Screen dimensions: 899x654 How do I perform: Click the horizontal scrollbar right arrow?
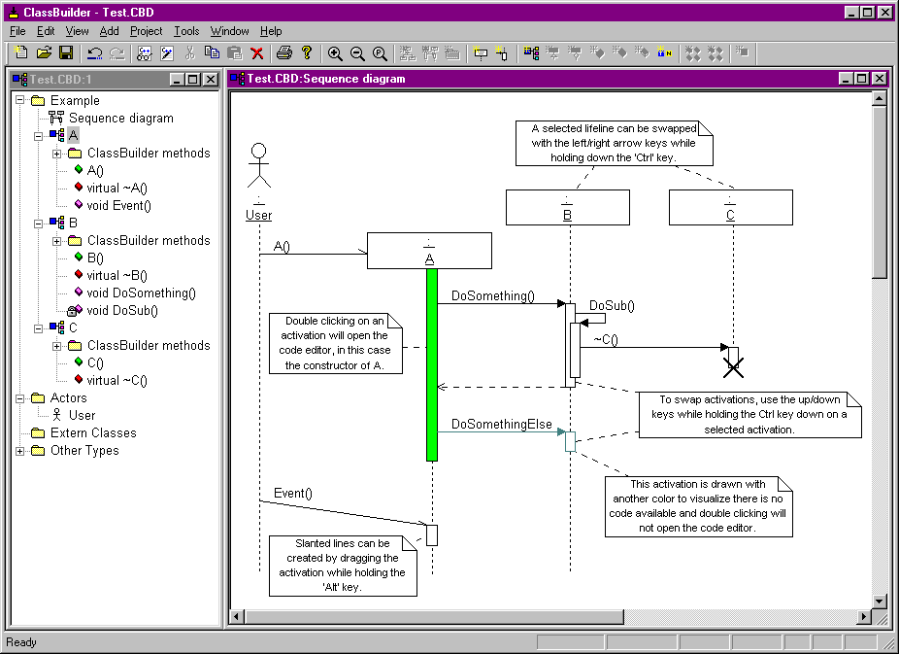pyautogui.click(x=864, y=617)
